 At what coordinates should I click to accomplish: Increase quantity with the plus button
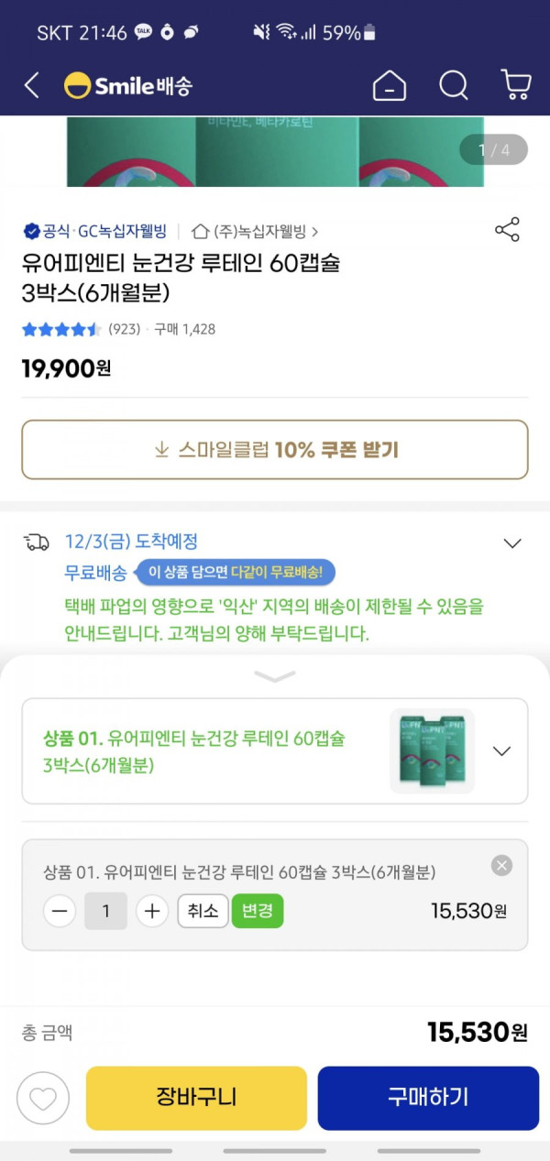coord(152,911)
